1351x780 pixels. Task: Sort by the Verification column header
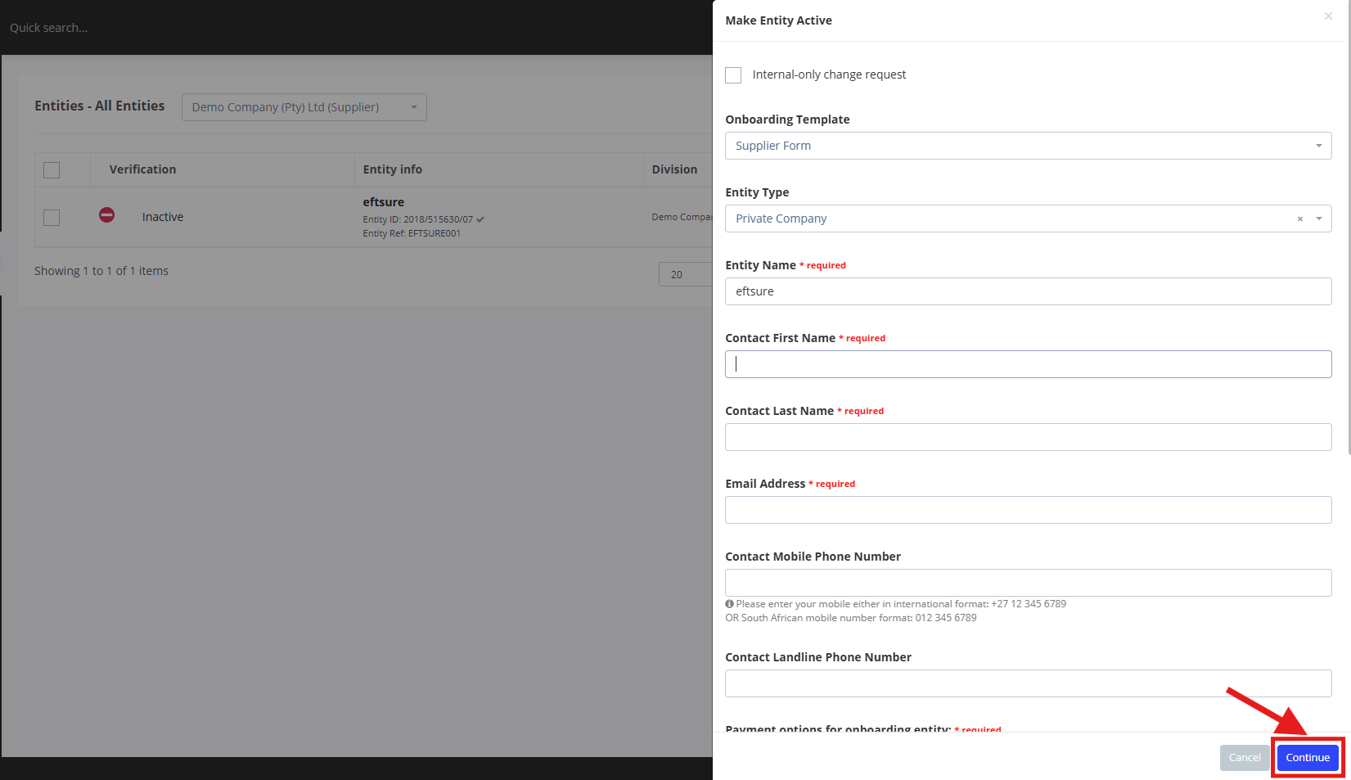[142, 169]
